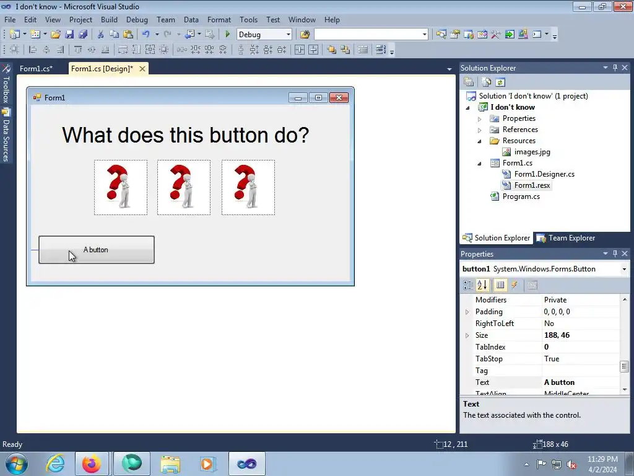This screenshot has height=476, width=634.
Task: Click the Properties grid scrollbar down arrow
Action: 624,389
